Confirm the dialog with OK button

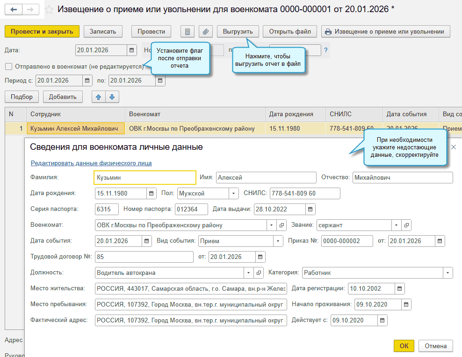tap(404, 346)
